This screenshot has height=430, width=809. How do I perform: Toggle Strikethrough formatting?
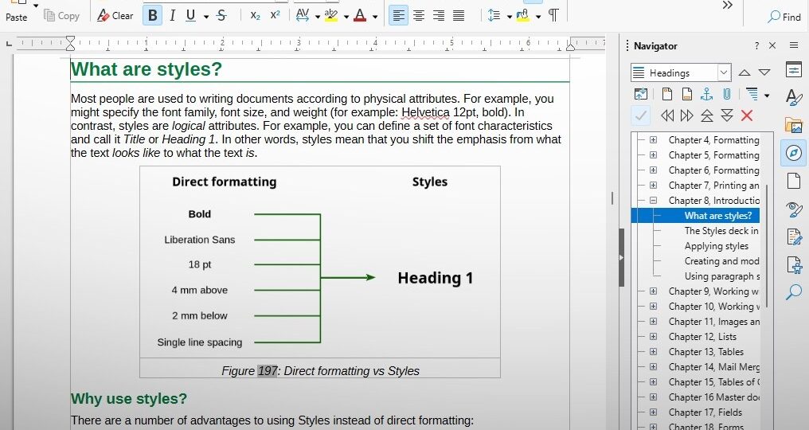click(x=222, y=15)
